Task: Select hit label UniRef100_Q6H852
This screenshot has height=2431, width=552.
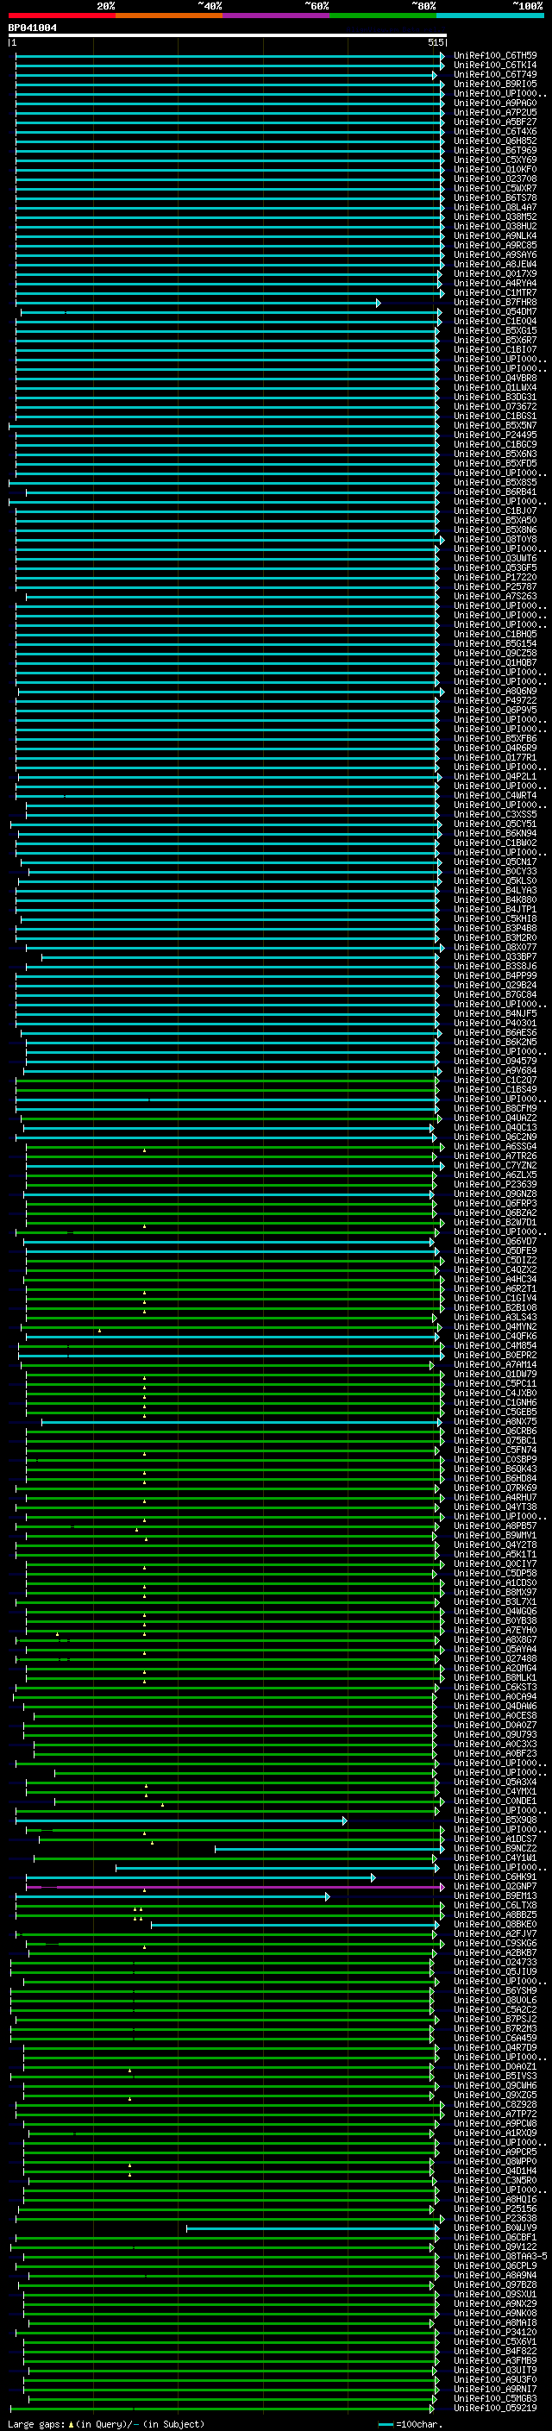Action: pyautogui.click(x=495, y=141)
